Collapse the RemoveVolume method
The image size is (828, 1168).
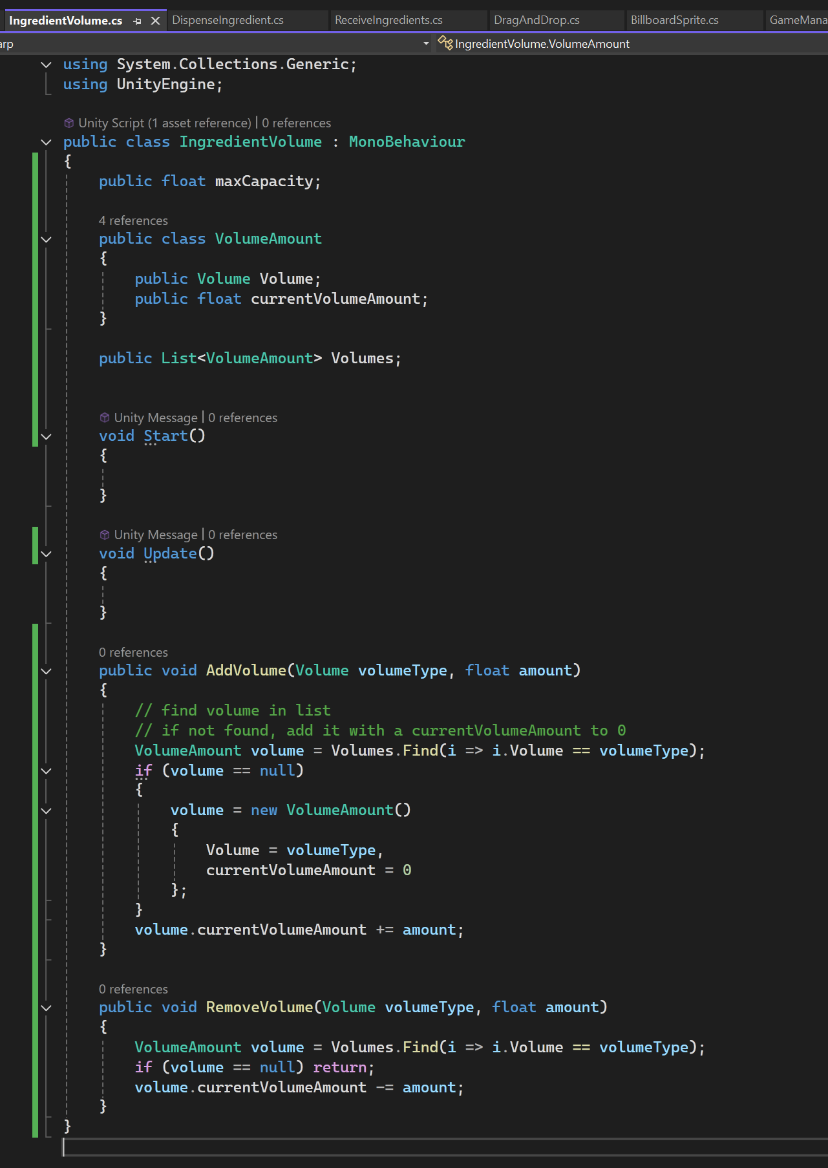(x=46, y=1008)
